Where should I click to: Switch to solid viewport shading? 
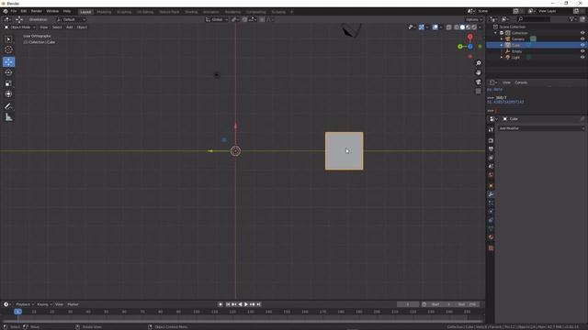pos(462,27)
